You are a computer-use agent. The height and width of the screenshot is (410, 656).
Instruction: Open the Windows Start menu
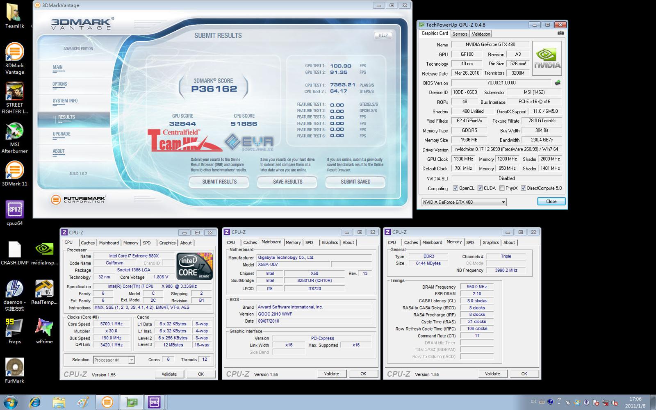[10, 402]
